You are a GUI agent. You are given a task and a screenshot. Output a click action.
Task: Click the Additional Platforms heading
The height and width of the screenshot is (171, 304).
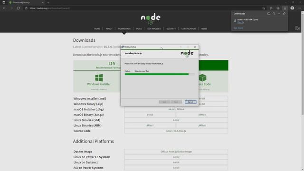click(94, 142)
